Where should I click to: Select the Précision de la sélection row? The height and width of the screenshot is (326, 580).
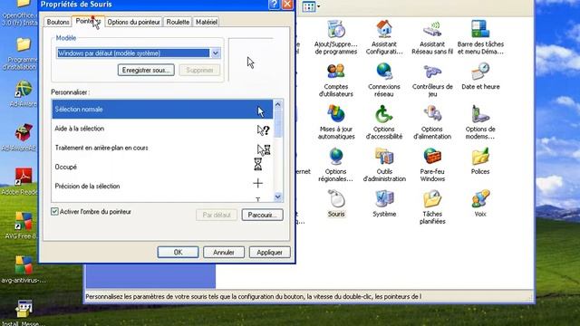[162, 186]
